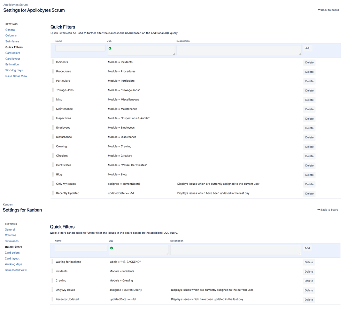Click the green JQL valid checkmark in Kanban settings
The image size is (348, 312).
tap(111, 248)
